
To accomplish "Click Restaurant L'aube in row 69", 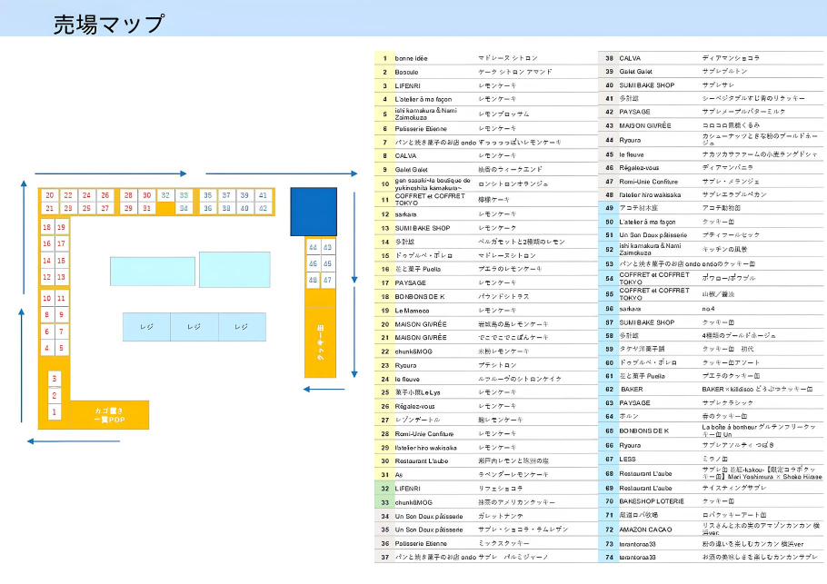I will [x=645, y=489].
